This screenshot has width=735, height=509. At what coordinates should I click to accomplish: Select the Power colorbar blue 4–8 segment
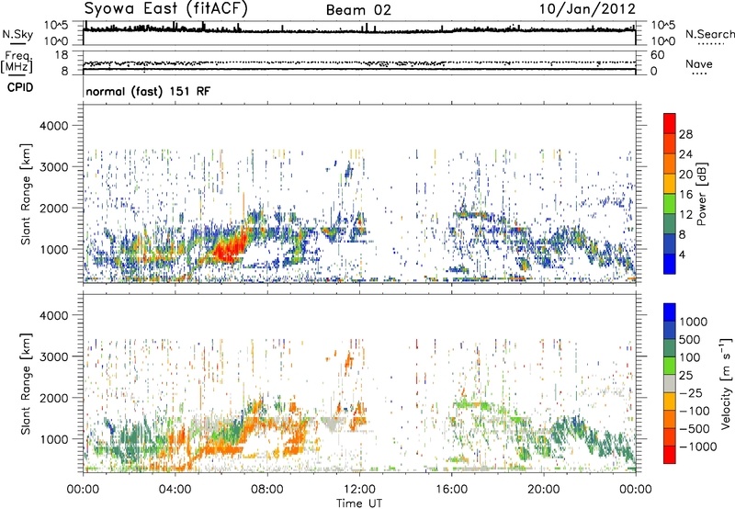point(670,243)
